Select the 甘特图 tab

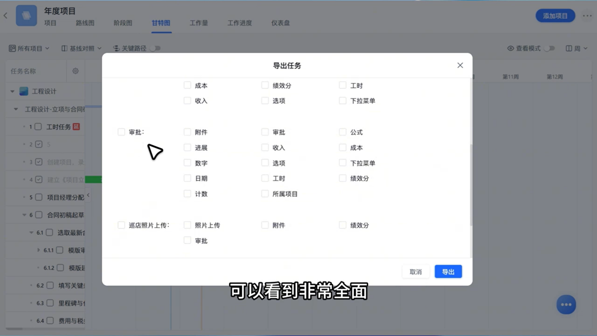click(161, 23)
